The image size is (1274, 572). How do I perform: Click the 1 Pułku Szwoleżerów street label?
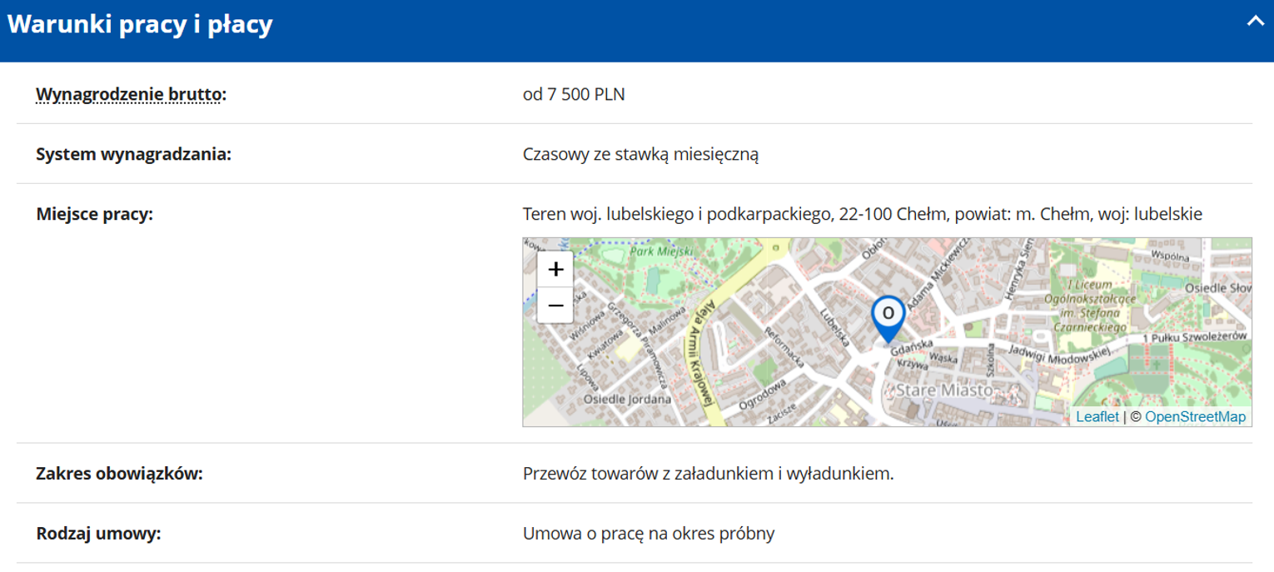1193,336
